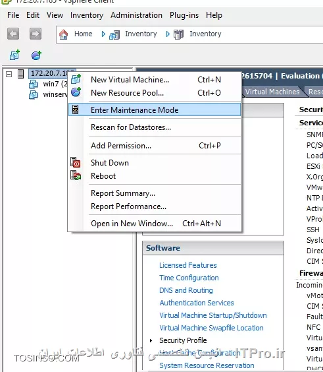The image size is (323, 372).
Task: Choose Rescan for Datastores...
Action: (x=155, y=127)
